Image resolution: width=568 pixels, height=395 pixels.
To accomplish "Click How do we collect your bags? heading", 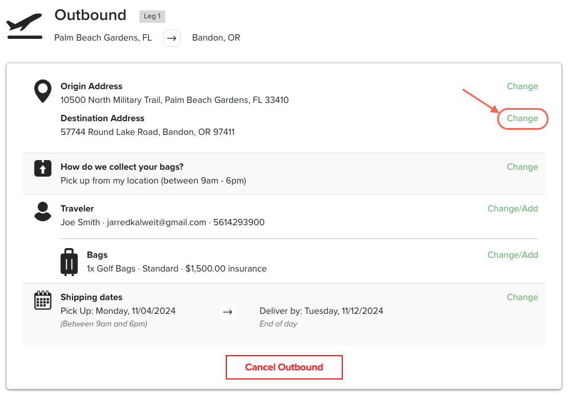I will coord(122,167).
